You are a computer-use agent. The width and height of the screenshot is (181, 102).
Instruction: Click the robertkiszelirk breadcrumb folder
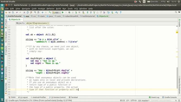(70, 16)
